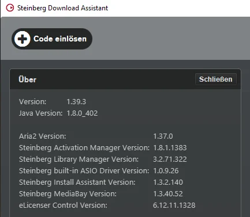
Task: Click the Steinberg Download Assistant window title
Action: tap(62, 8)
